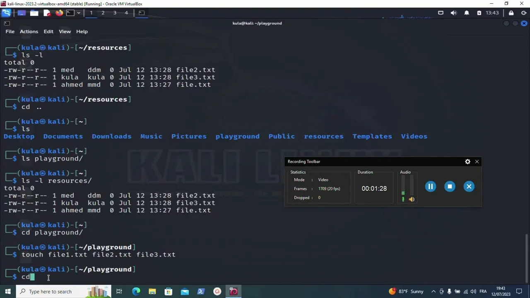Image resolution: width=530 pixels, height=298 pixels.
Task: Open Kali notifications bell
Action: point(467,13)
